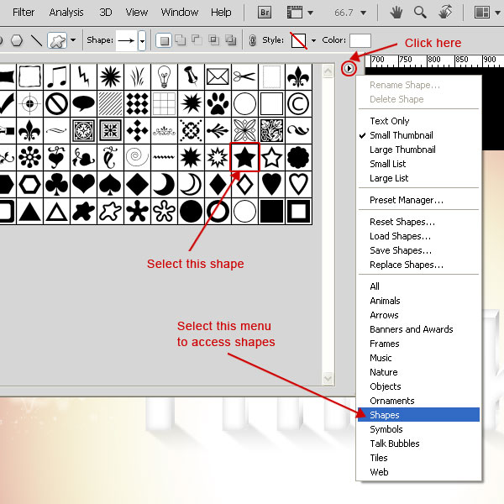This screenshot has width=504, height=504.
Task: Select the scissors shape
Action: point(244,76)
